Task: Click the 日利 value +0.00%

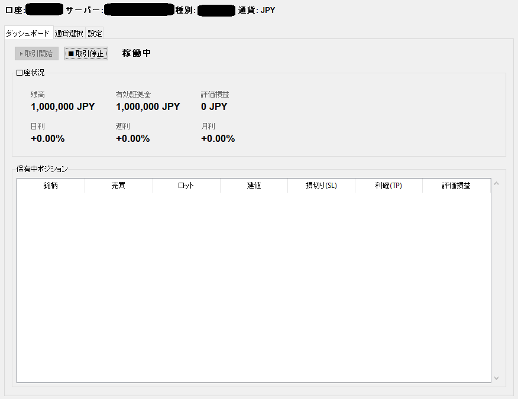Action: [x=47, y=138]
